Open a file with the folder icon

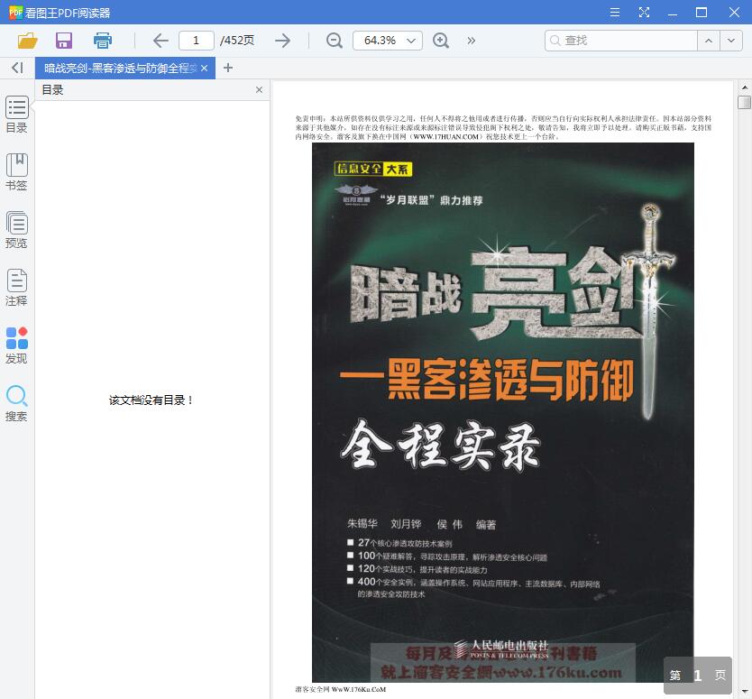pos(27,41)
